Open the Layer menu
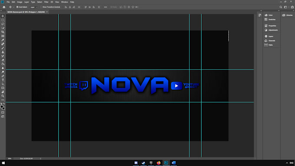 click(x=26, y=2)
